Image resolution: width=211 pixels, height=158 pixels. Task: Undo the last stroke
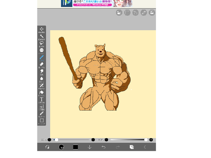(104, 147)
